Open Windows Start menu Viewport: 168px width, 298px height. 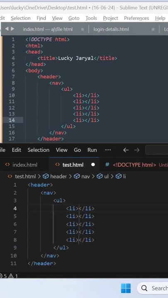click(126, 288)
